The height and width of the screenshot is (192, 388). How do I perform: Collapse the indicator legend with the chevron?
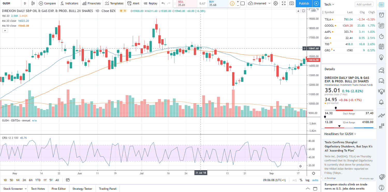pos(5,31)
